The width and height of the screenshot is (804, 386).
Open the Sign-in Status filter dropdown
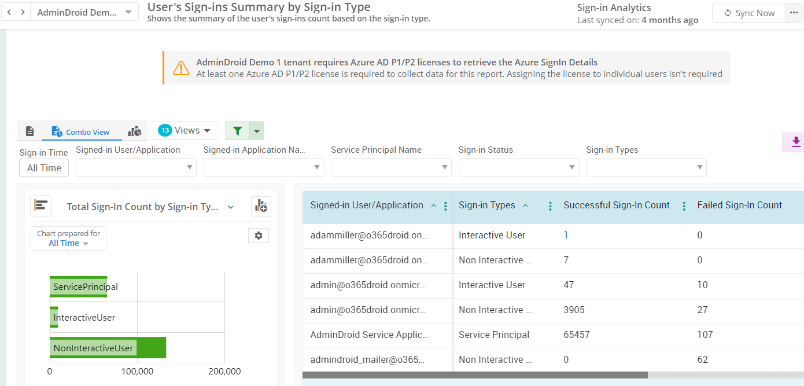click(x=518, y=167)
